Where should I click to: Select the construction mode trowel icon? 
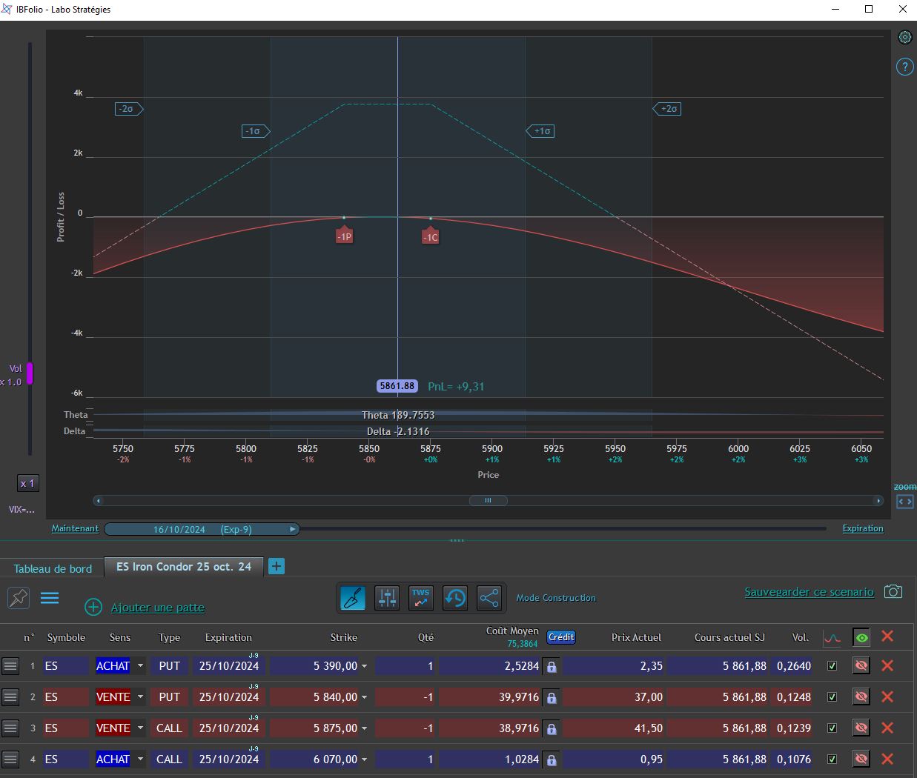tap(353, 598)
